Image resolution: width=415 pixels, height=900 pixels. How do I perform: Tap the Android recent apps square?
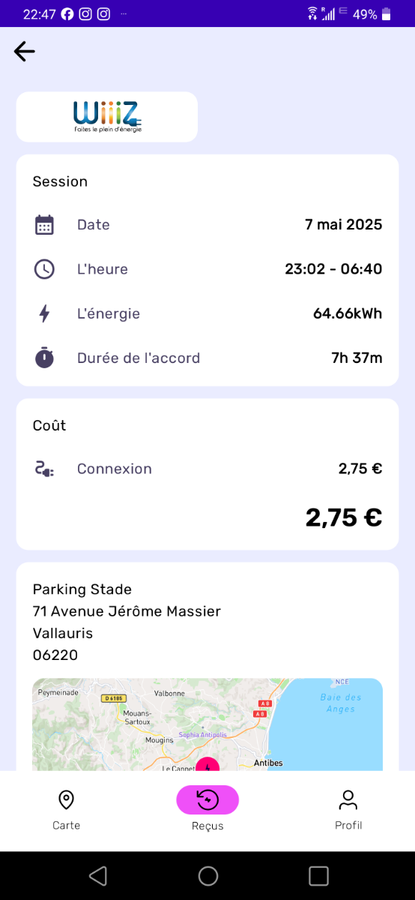(x=319, y=876)
